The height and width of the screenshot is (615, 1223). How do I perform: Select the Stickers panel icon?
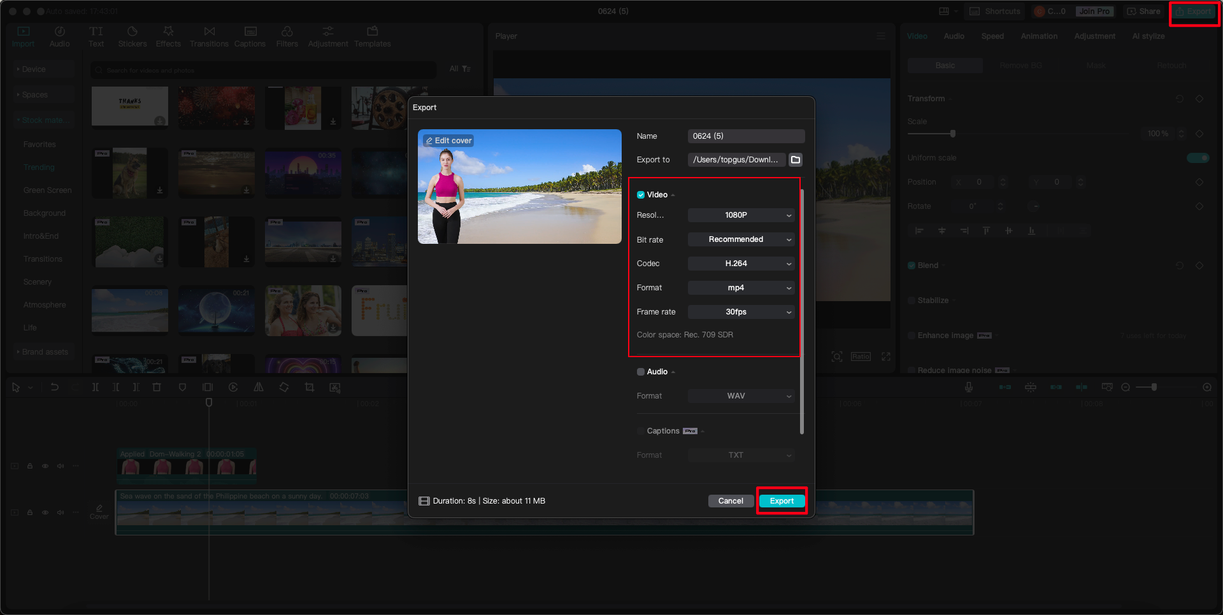tap(132, 36)
